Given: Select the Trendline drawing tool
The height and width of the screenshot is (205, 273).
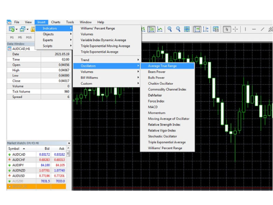Looking at the screenshot, I should 262,29.
